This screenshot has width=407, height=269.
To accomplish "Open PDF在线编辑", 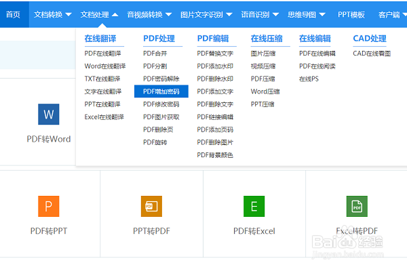I will pyautogui.click(x=317, y=54).
